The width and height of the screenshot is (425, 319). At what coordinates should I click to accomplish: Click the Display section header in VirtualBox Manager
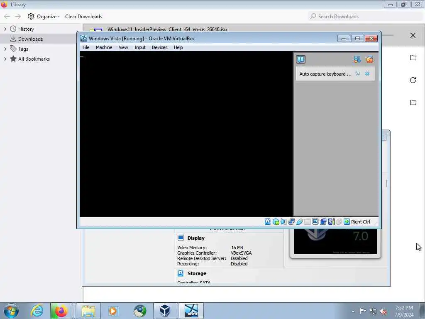point(196,238)
